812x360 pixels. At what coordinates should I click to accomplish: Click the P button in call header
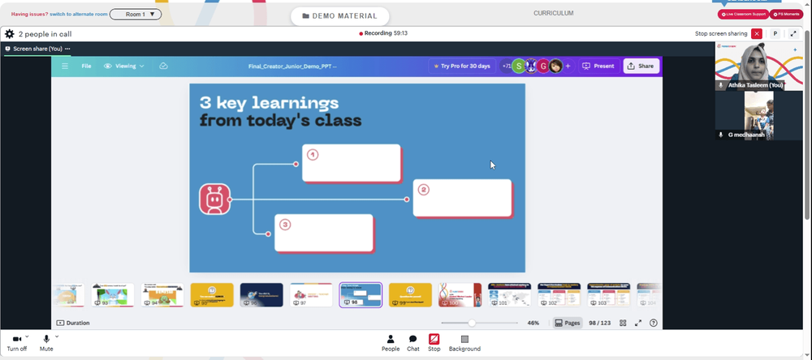point(775,33)
